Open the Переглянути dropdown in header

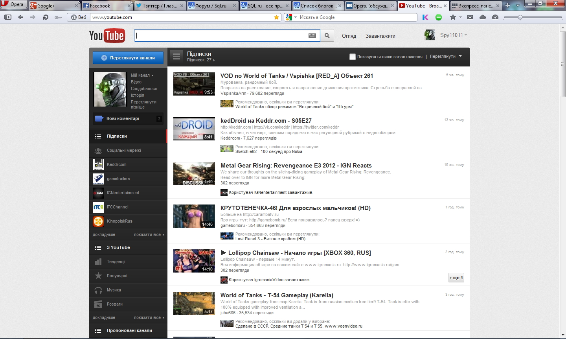click(x=446, y=56)
